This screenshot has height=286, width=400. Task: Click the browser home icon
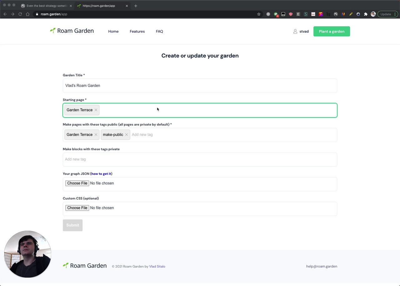28,14
